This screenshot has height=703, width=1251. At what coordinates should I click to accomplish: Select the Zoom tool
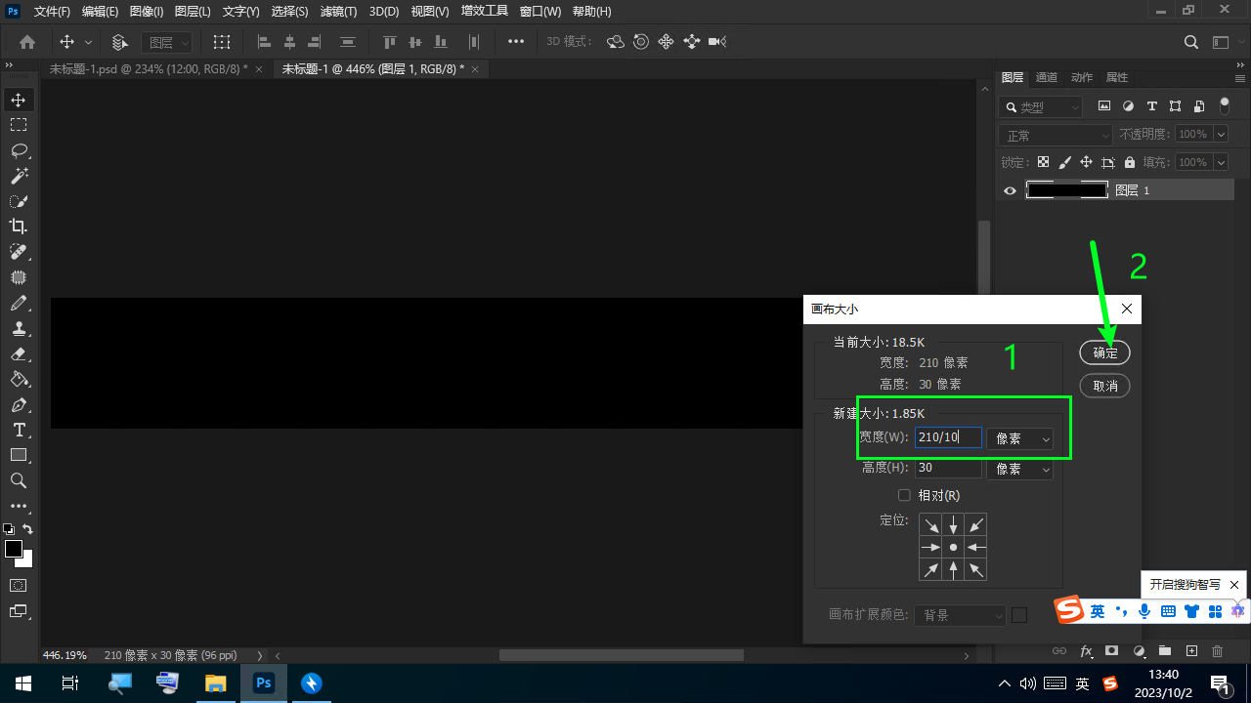coord(19,480)
